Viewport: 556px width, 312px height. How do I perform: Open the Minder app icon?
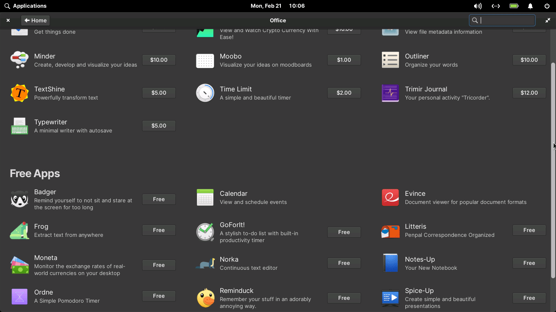coord(20,60)
